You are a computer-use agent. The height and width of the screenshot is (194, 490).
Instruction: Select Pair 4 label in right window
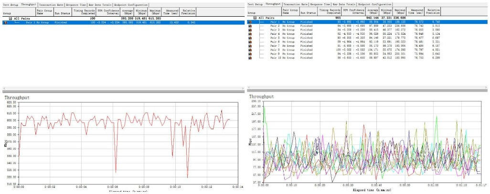tap(275, 34)
